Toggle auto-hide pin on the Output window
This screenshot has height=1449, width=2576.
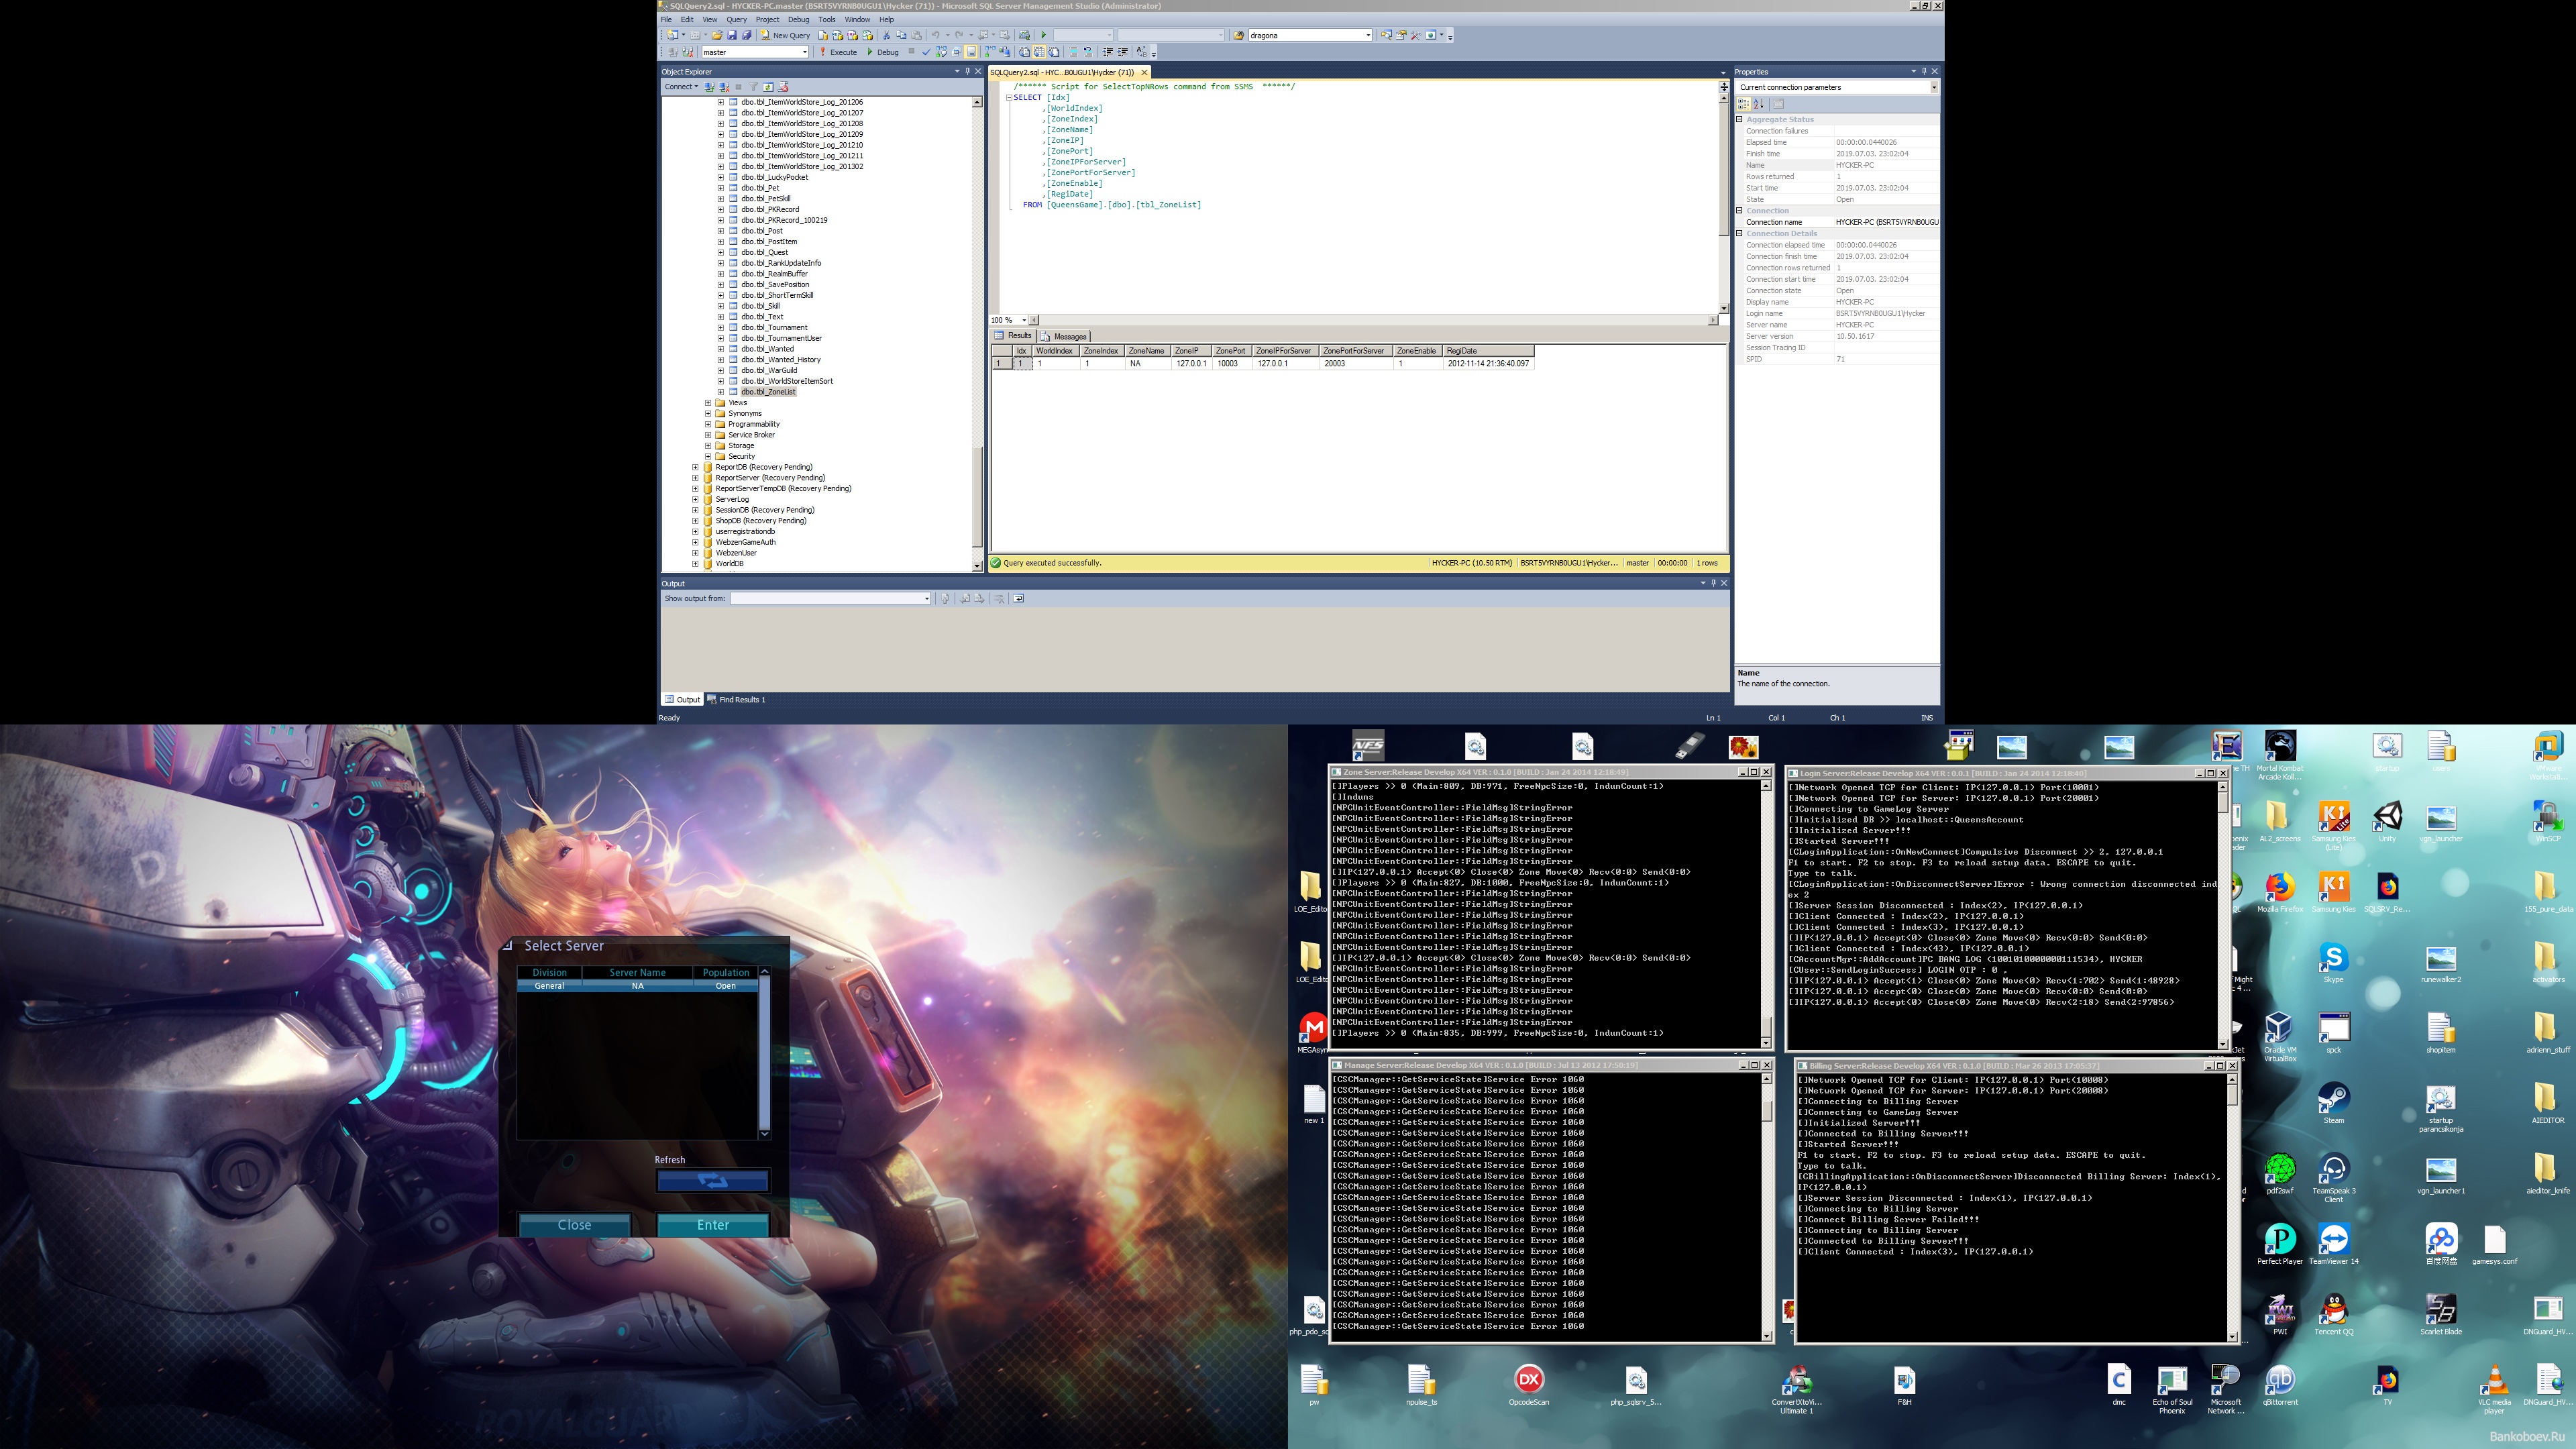pyautogui.click(x=1714, y=582)
